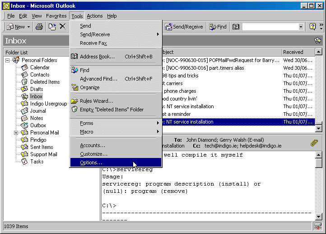Click Send in the Tools menu

tap(116, 26)
